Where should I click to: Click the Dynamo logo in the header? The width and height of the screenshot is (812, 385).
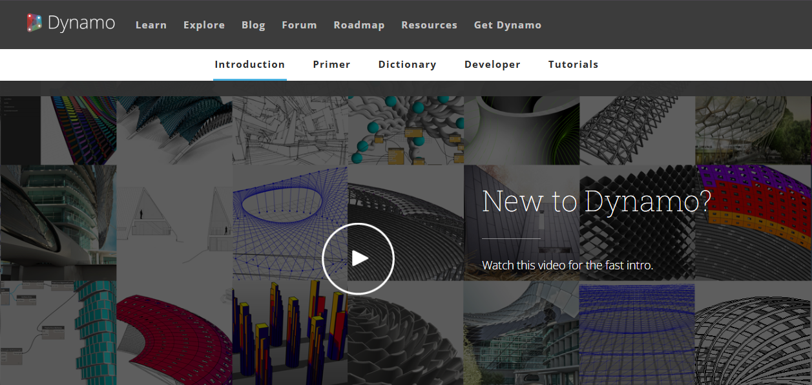[x=71, y=24]
